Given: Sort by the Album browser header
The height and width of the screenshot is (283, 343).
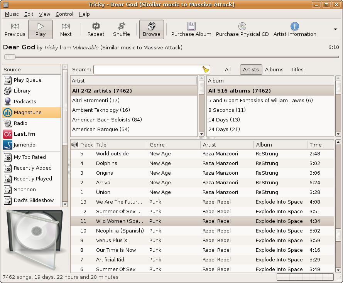Looking at the screenshot, I should coord(270,81).
